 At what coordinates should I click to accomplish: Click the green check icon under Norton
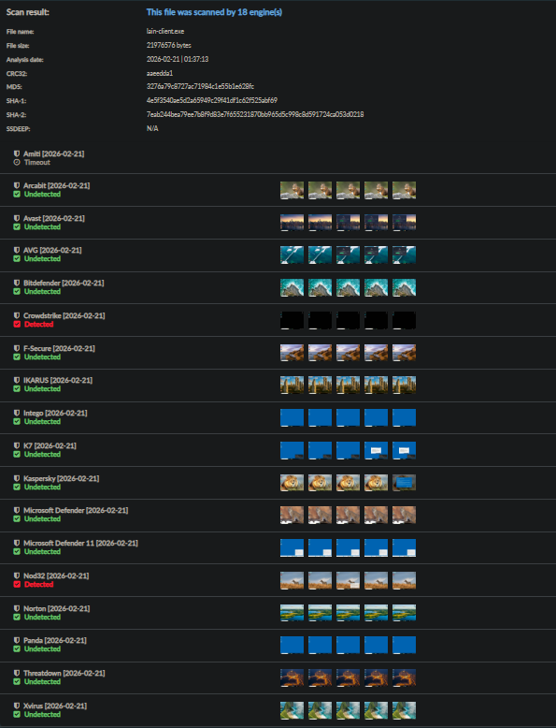click(17, 617)
